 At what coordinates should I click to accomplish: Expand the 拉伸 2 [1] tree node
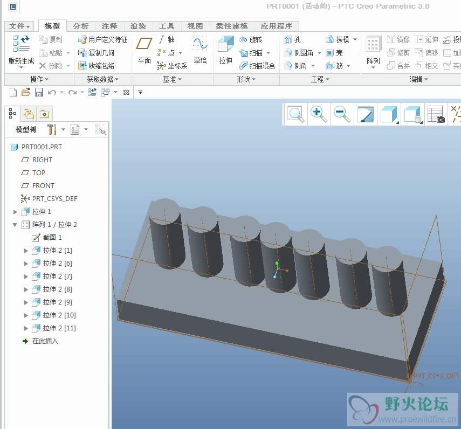click(26, 251)
